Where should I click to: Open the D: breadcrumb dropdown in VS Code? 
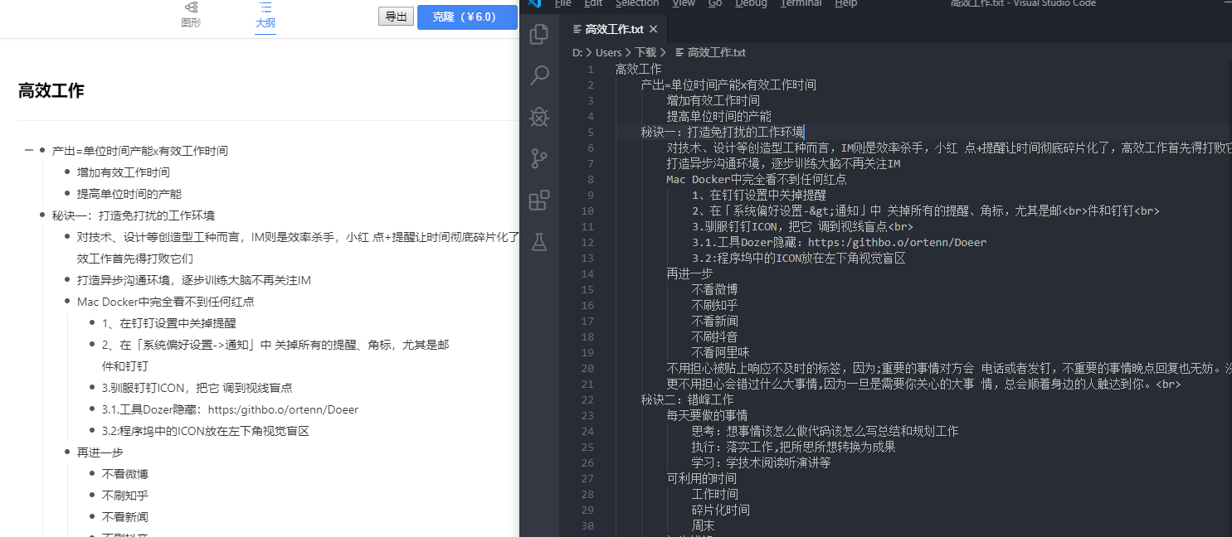577,52
